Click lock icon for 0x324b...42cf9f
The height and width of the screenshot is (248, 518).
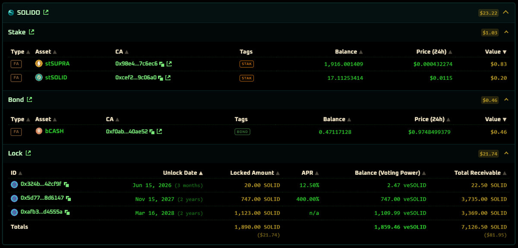point(14,185)
